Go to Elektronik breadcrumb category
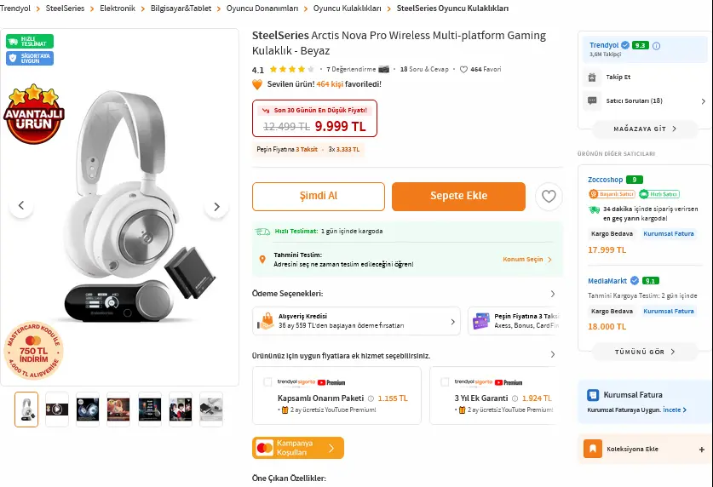The width and height of the screenshot is (713, 487). (x=118, y=9)
